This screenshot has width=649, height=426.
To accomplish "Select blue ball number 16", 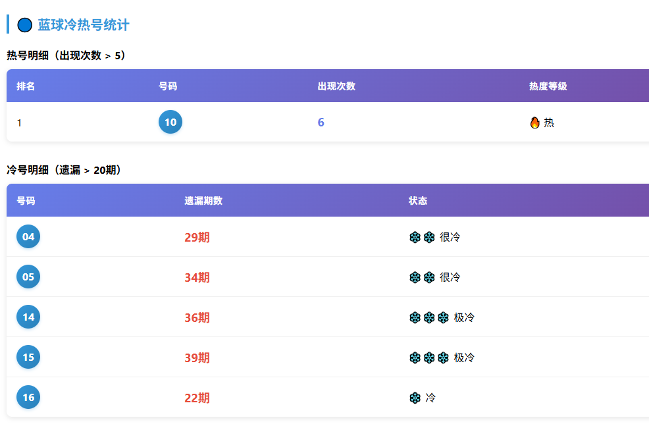I will [28, 398].
